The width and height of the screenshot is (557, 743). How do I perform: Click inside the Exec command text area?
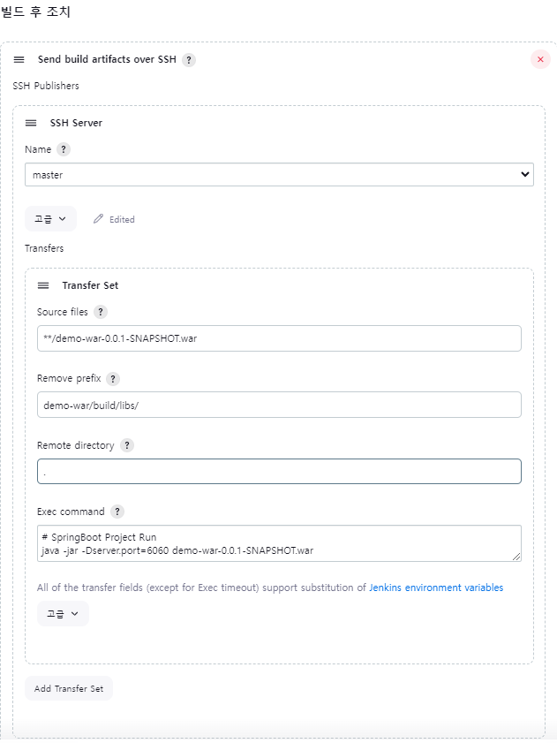tap(280, 543)
